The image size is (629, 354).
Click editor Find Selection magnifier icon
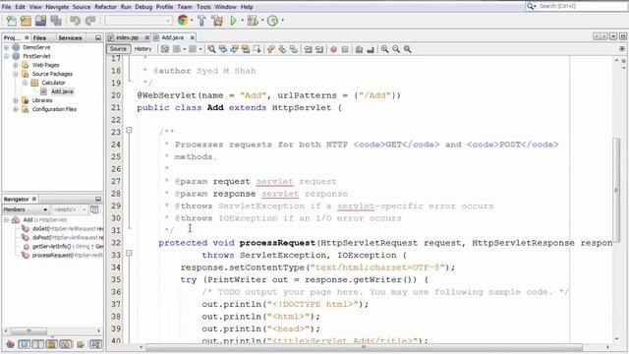tap(211, 49)
